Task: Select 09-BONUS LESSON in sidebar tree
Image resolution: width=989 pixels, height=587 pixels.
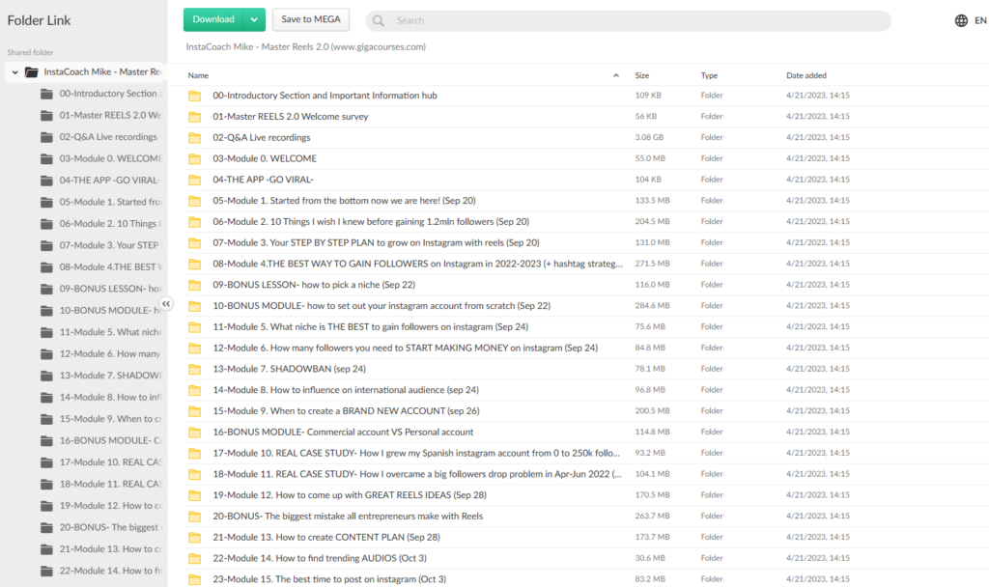Action: click(x=108, y=289)
